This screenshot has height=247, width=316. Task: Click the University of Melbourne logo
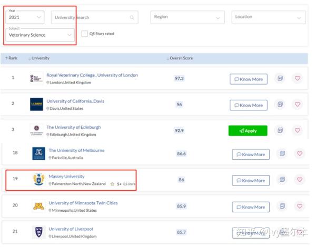(x=38, y=153)
